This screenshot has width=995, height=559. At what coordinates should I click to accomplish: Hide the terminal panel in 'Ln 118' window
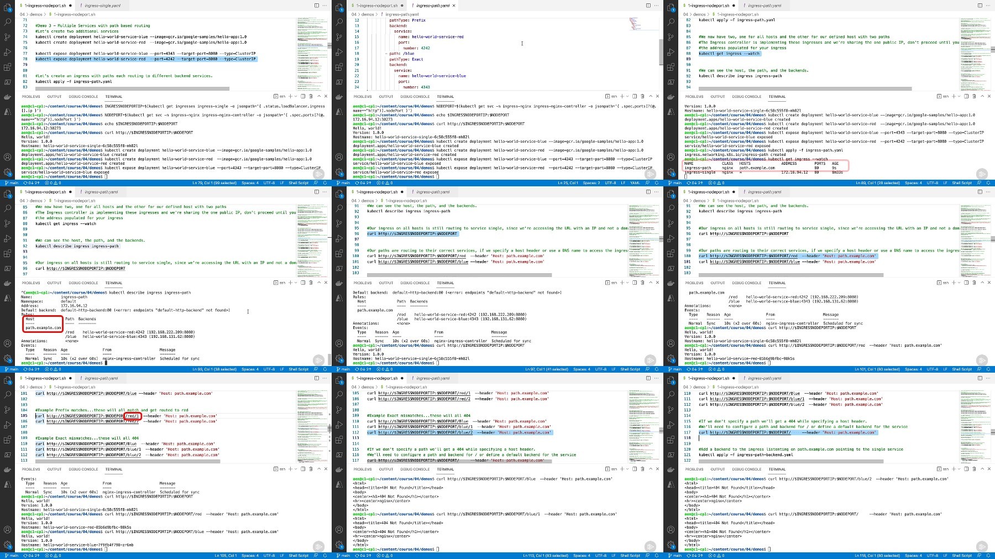click(x=989, y=469)
